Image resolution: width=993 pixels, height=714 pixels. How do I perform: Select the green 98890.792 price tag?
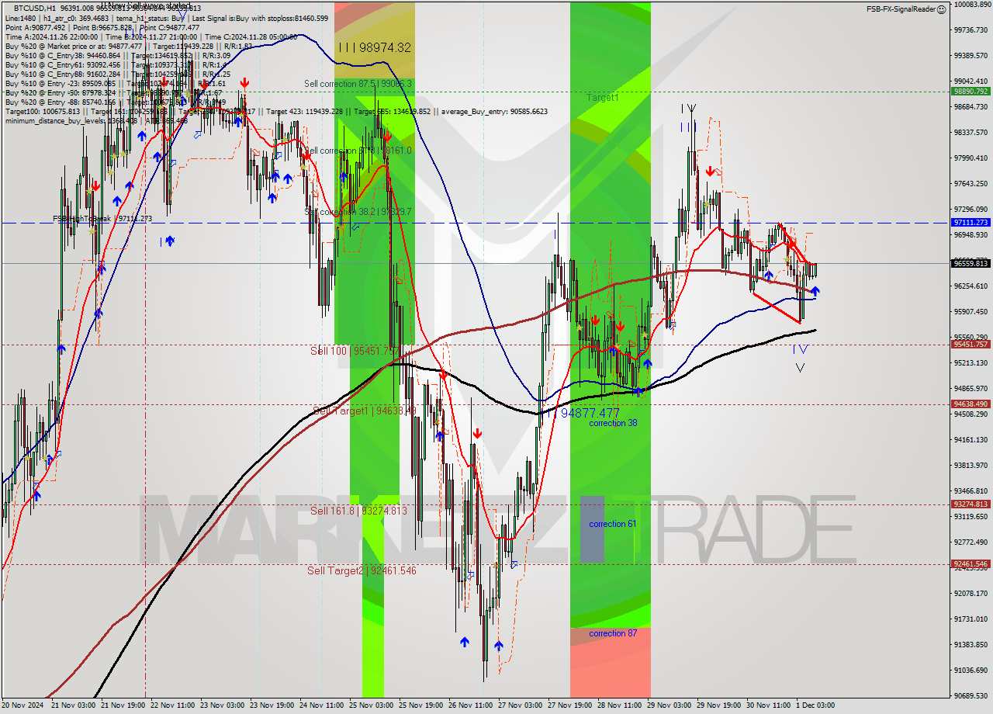(x=970, y=91)
